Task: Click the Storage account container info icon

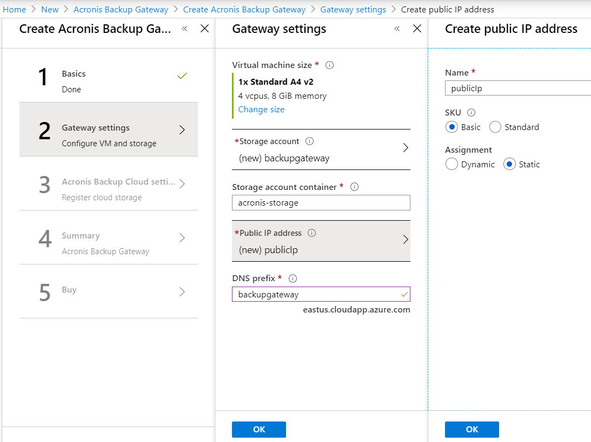Action: pyautogui.click(x=354, y=187)
